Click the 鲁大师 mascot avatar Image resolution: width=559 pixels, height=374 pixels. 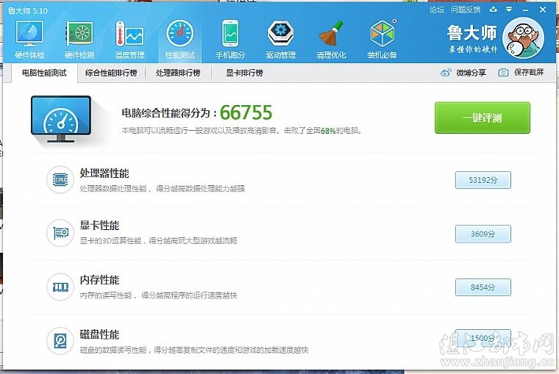[x=522, y=39]
